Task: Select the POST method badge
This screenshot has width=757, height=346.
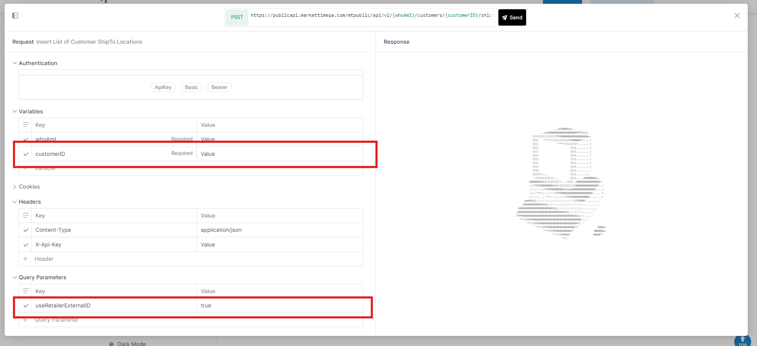Action: pos(237,17)
